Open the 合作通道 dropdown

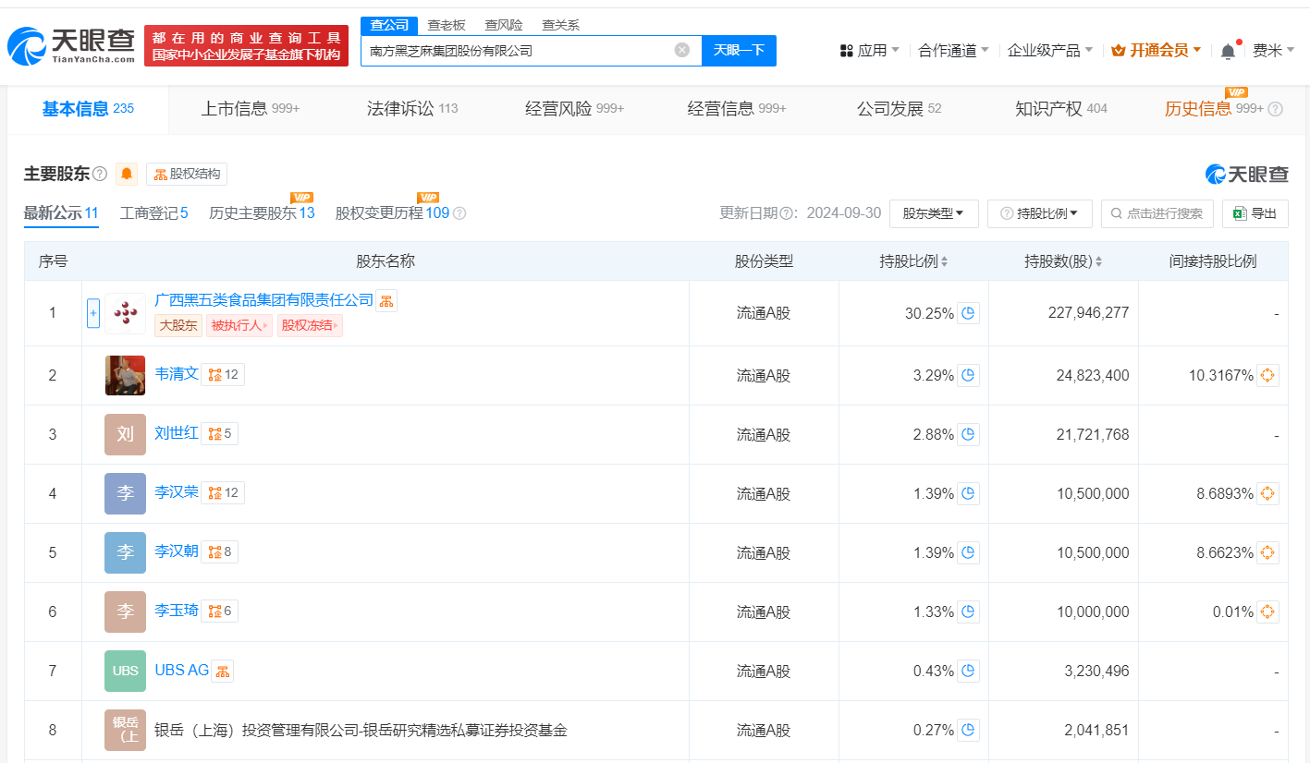[x=953, y=51]
